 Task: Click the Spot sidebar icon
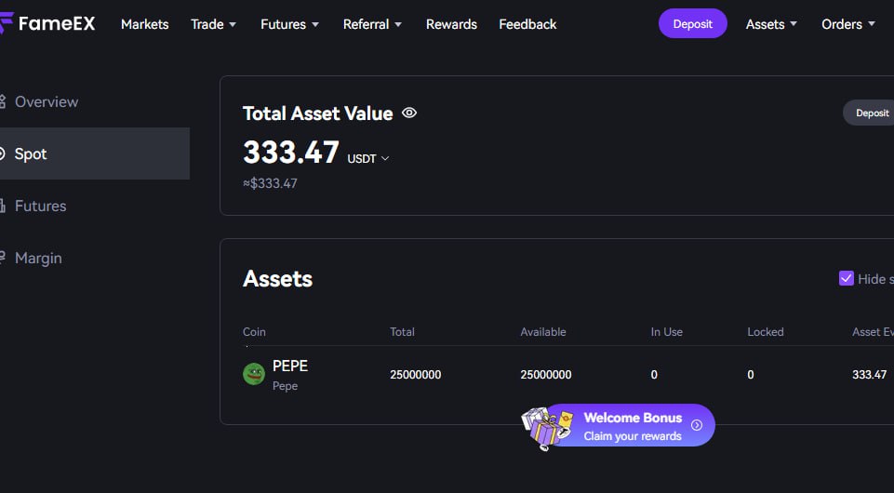pyautogui.click(x=2, y=153)
